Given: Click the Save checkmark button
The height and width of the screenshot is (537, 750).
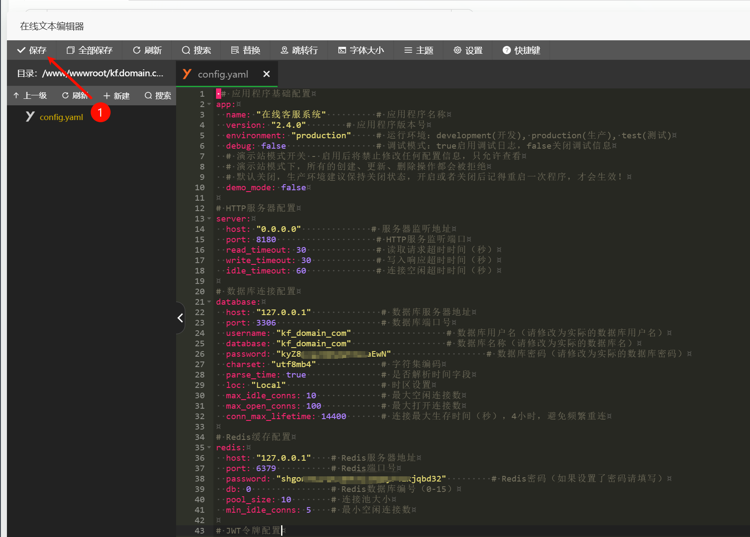Looking at the screenshot, I should coord(32,50).
